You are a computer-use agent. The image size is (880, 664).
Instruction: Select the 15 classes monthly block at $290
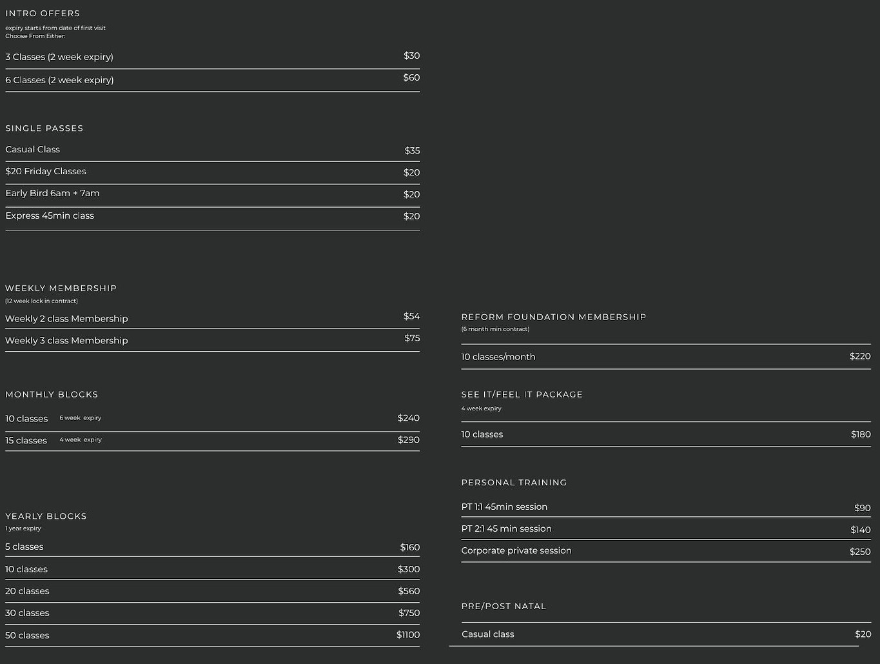(x=212, y=441)
